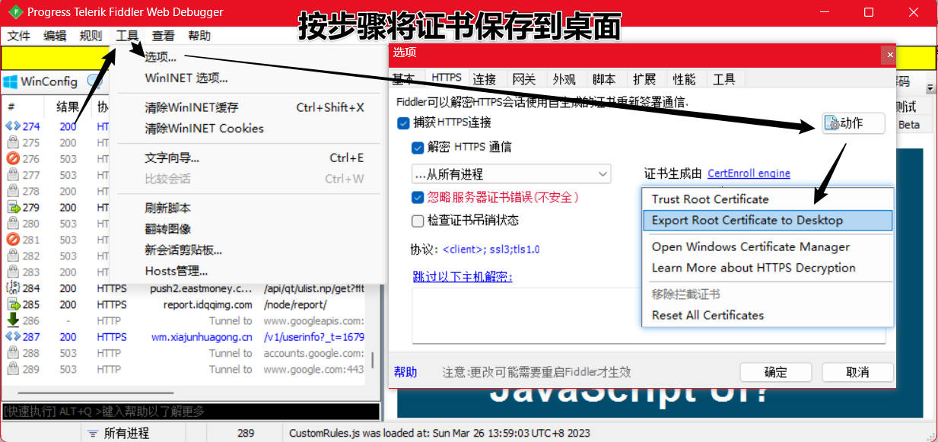Switch to the 扩展 options tab

tap(644, 79)
